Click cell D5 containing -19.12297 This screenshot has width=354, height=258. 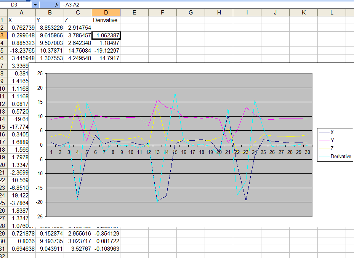[x=106, y=50]
